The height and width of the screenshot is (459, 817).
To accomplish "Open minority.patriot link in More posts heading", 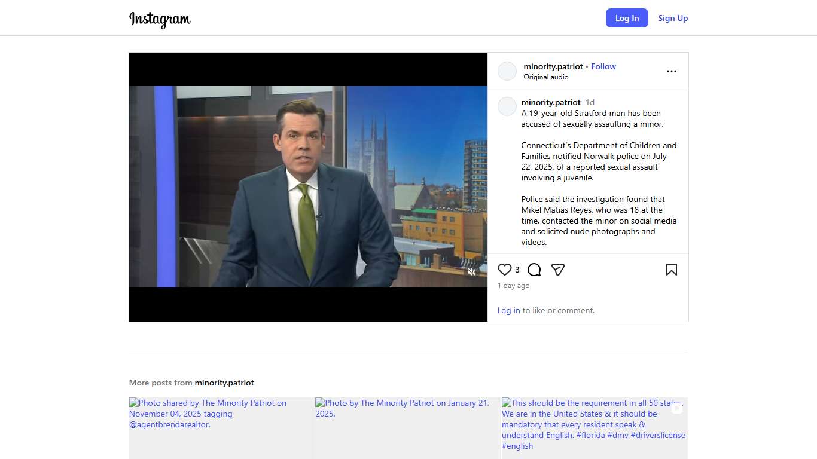I will pyautogui.click(x=224, y=382).
